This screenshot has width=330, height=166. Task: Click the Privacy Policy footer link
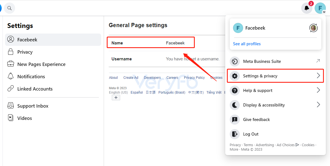pyautogui.click(x=194, y=78)
